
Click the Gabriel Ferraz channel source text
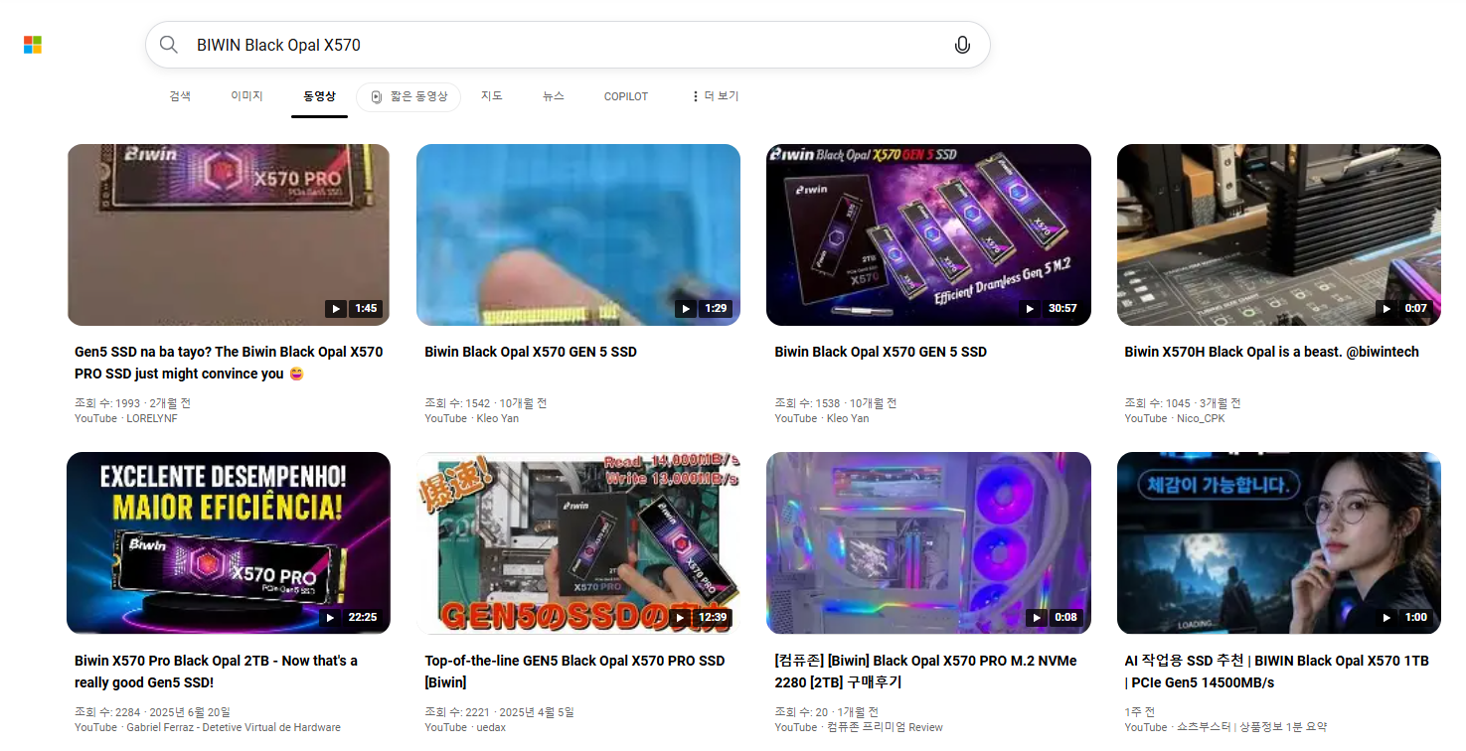pyautogui.click(x=208, y=727)
